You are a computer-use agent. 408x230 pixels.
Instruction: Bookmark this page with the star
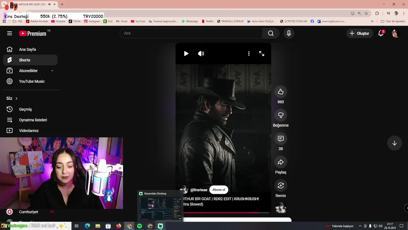click(x=366, y=13)
